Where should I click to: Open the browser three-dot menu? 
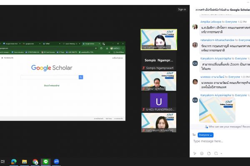(123, 48)
